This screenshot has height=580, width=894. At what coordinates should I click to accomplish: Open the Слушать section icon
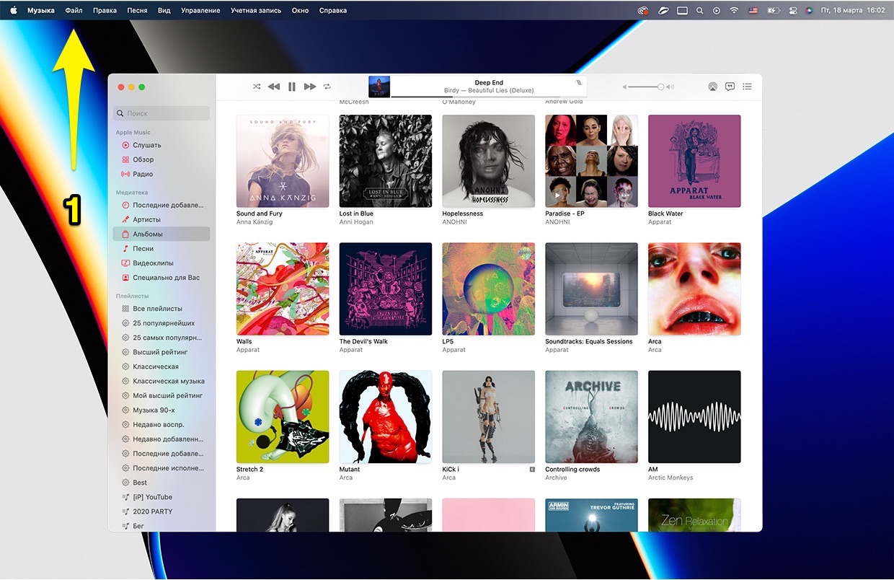point(125,145)
